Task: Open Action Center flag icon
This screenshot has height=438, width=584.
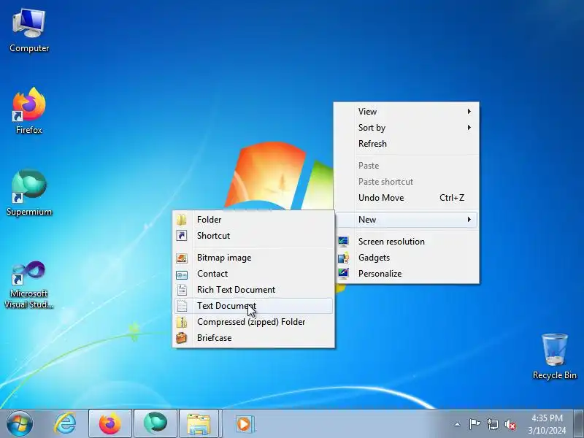Action: pos(474,424)
